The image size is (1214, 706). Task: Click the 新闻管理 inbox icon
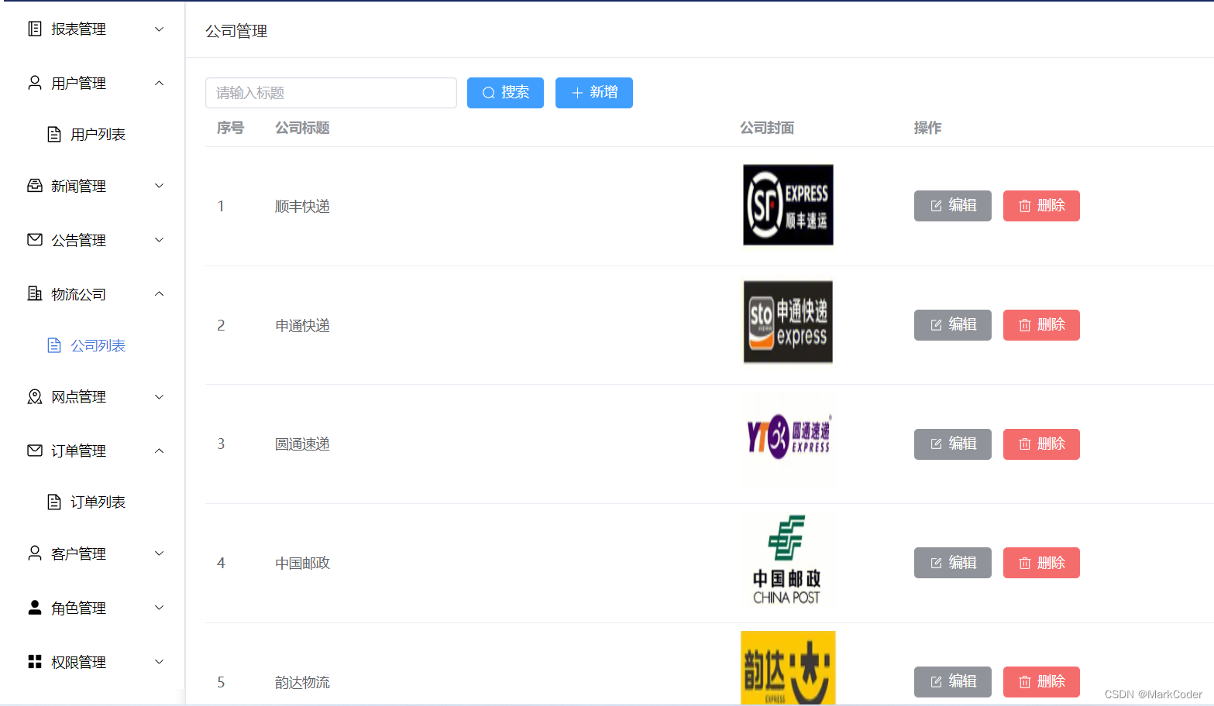coord(35,186)
